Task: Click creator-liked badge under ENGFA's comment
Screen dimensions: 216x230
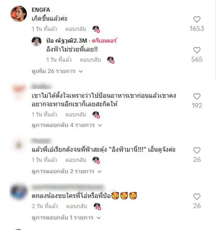Action: point(96,29)
